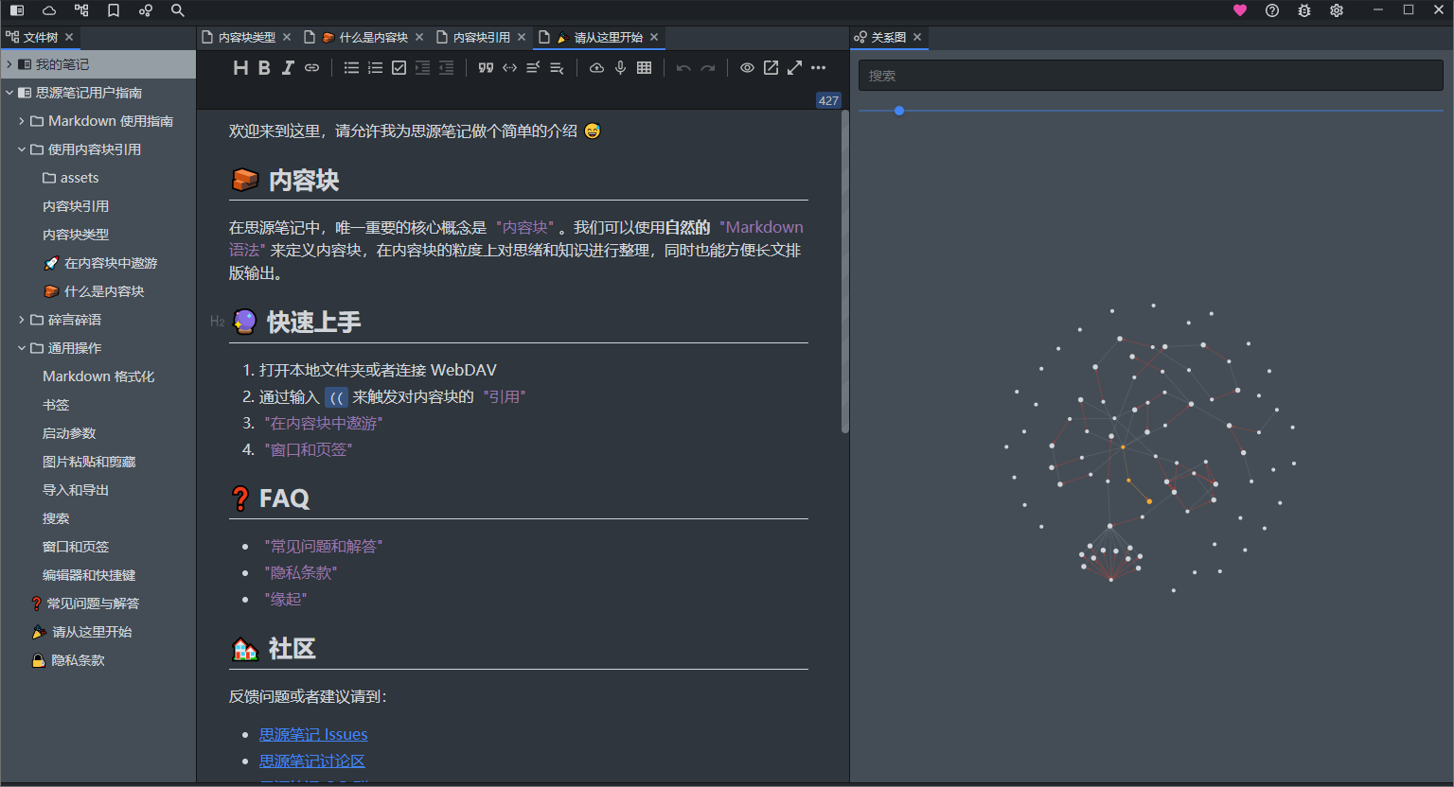
Task: Open the 启动参数 document in the file tree
Action: [69, 433]
